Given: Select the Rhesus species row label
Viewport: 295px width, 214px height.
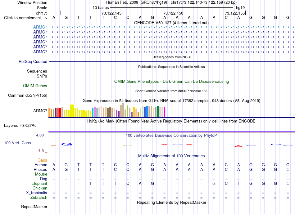Looking at the screenshot, I should point(40,169).
